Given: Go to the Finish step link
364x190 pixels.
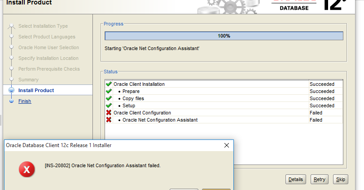Looking at the screenshot, I should point(25,101).
